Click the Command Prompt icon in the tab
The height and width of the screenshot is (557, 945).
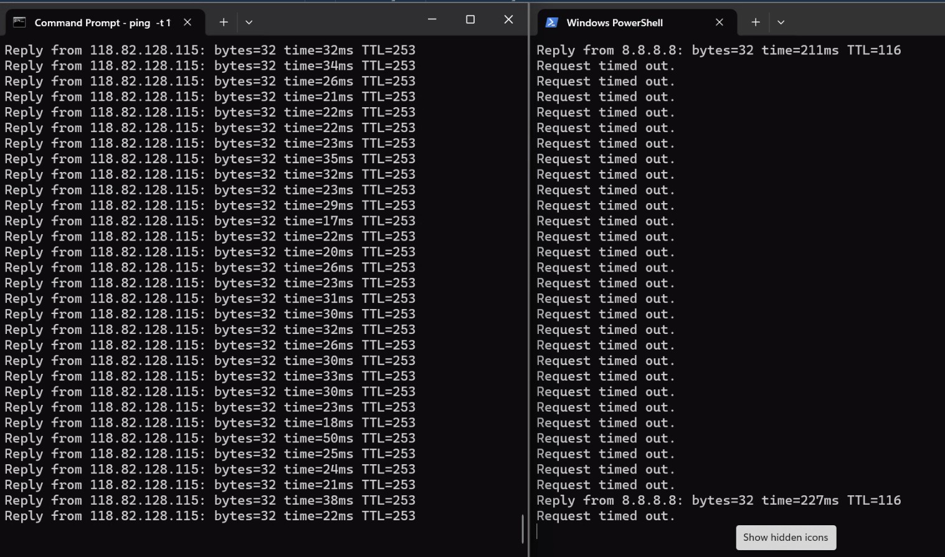click(x=19, y=22)
